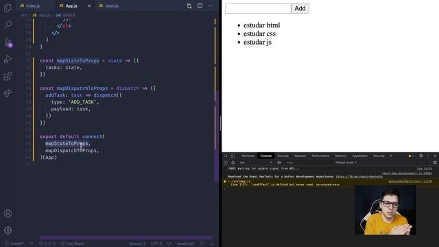Open react-dom.development.js source link

click(x=407, y=174)
